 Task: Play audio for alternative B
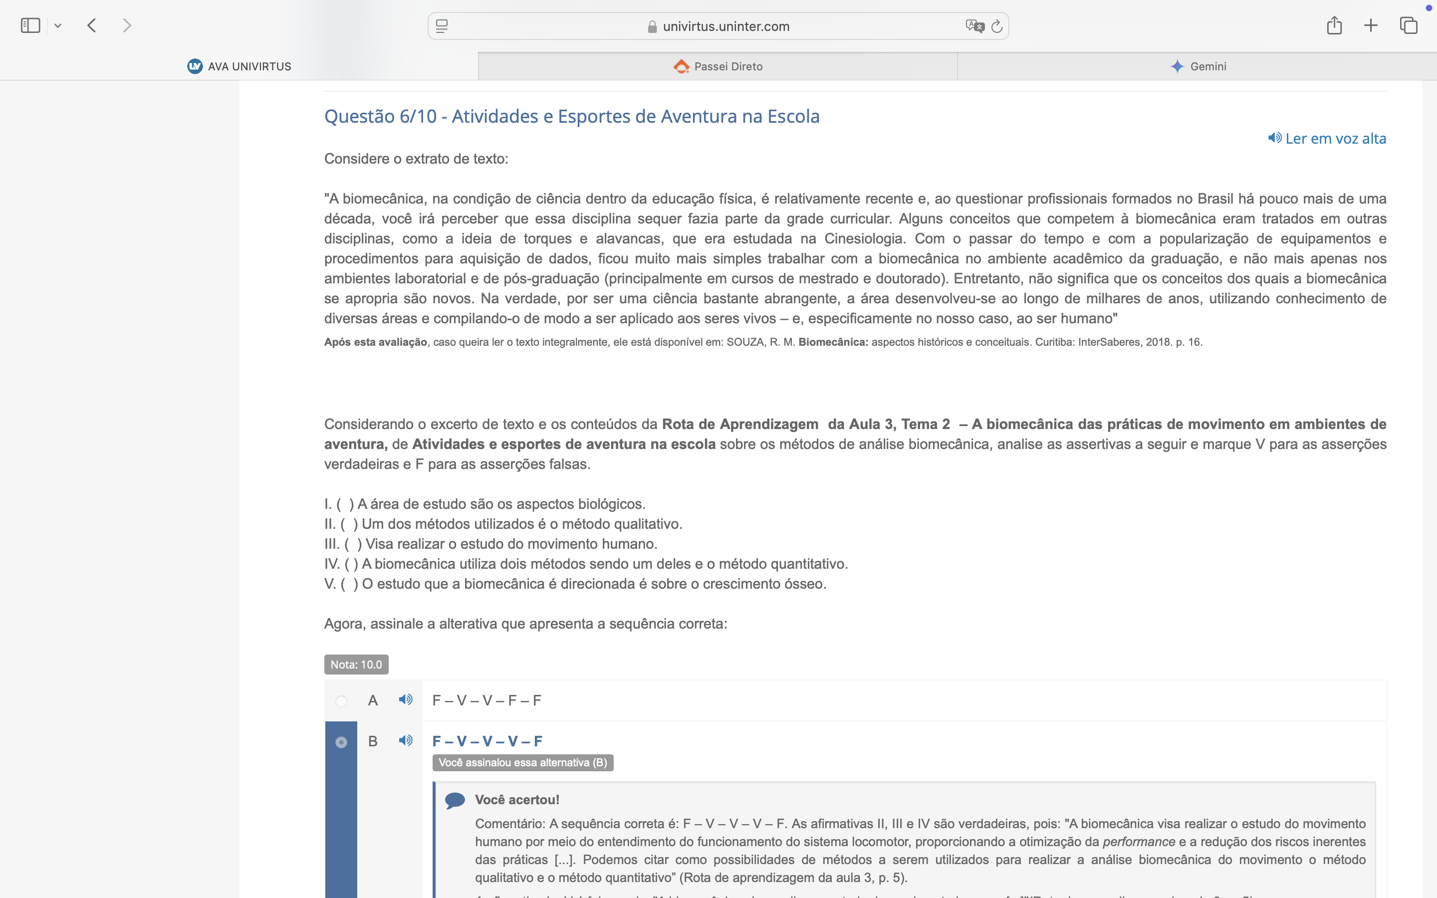click(x=406, y=741)
